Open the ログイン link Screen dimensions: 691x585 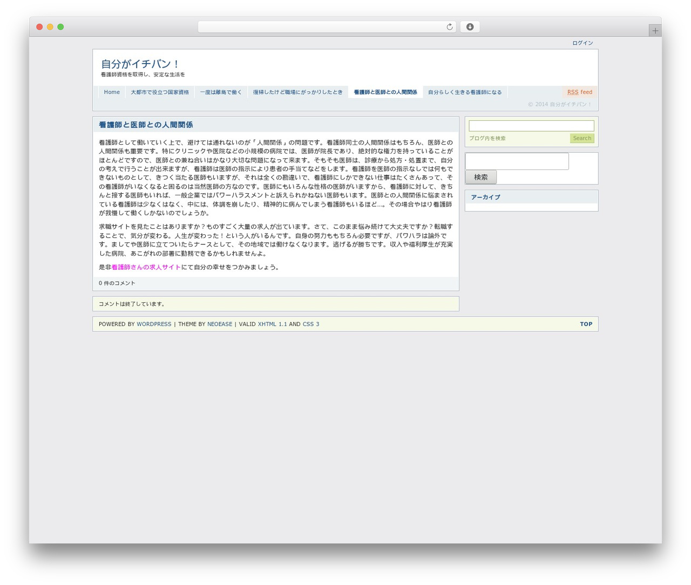[582, 43]
